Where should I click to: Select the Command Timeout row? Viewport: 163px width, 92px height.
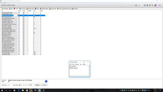coord(23,41)
